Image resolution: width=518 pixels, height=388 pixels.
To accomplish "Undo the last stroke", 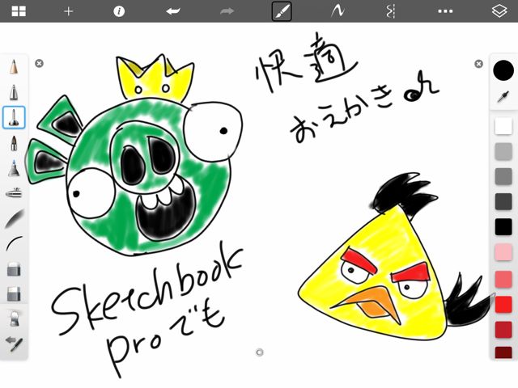I will pyautogui.click(x=172, y=11).
